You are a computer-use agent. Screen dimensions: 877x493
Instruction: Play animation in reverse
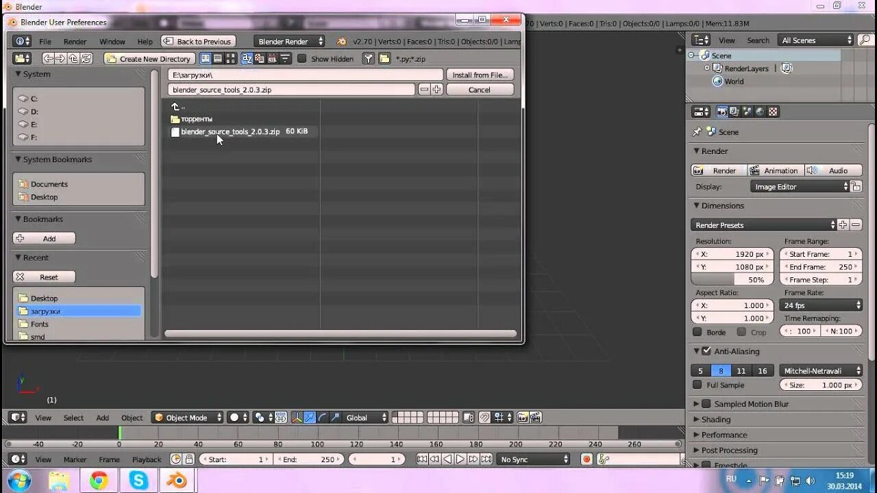(x=447, y=459)
